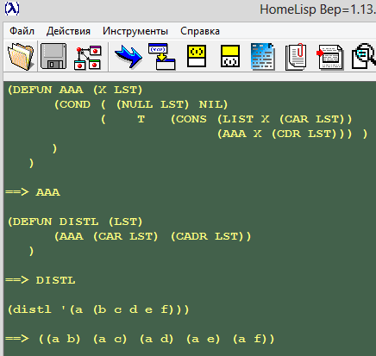Open the Файл menu
The image size is (376, 356).
(x=22, y=31)
